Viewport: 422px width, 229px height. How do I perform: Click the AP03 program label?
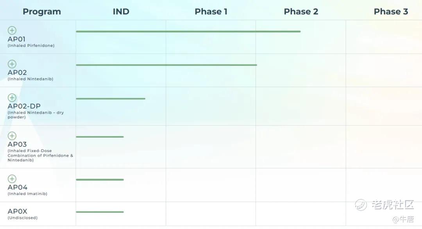pos(17,145)
